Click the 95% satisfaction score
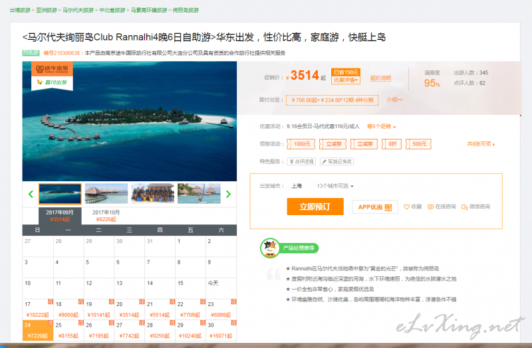 pos(432,83)
